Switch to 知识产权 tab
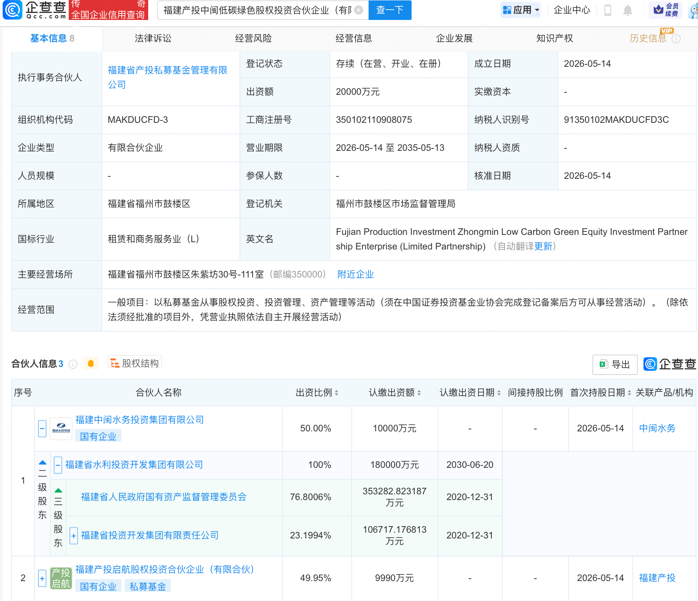 click(554, 38)
